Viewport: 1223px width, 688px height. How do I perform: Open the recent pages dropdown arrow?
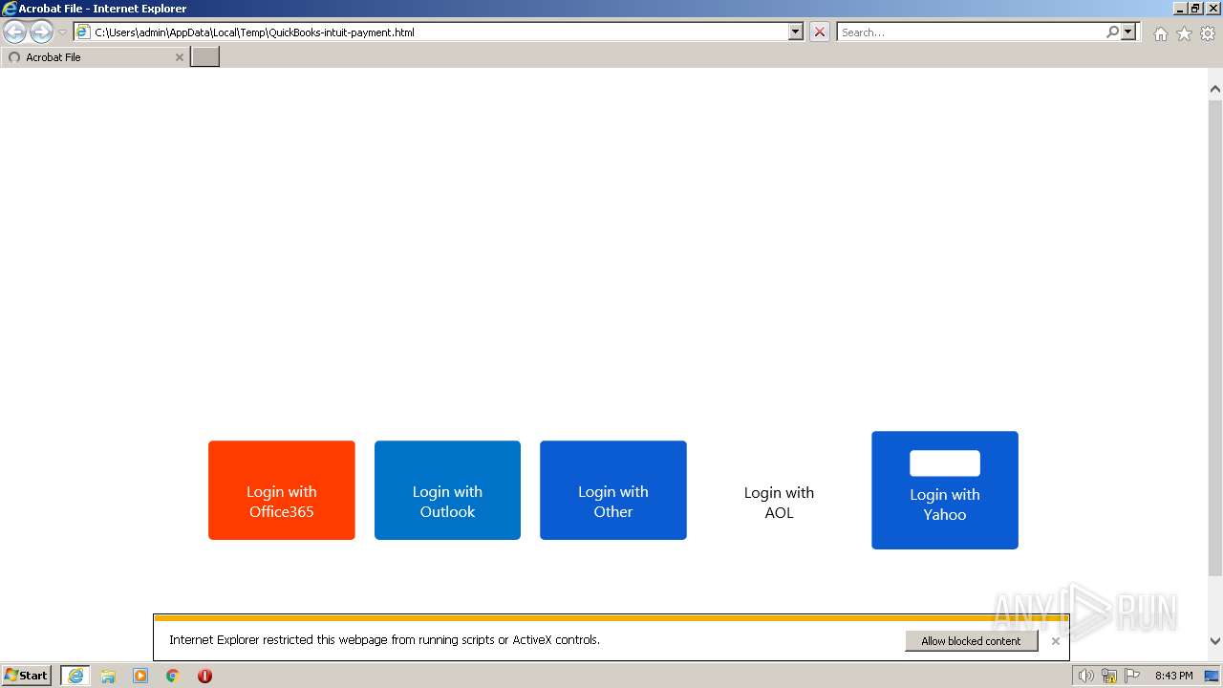(63, 32)
